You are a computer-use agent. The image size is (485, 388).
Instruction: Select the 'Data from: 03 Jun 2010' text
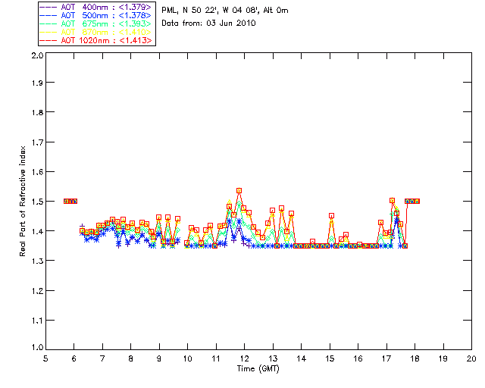point(208,23)
